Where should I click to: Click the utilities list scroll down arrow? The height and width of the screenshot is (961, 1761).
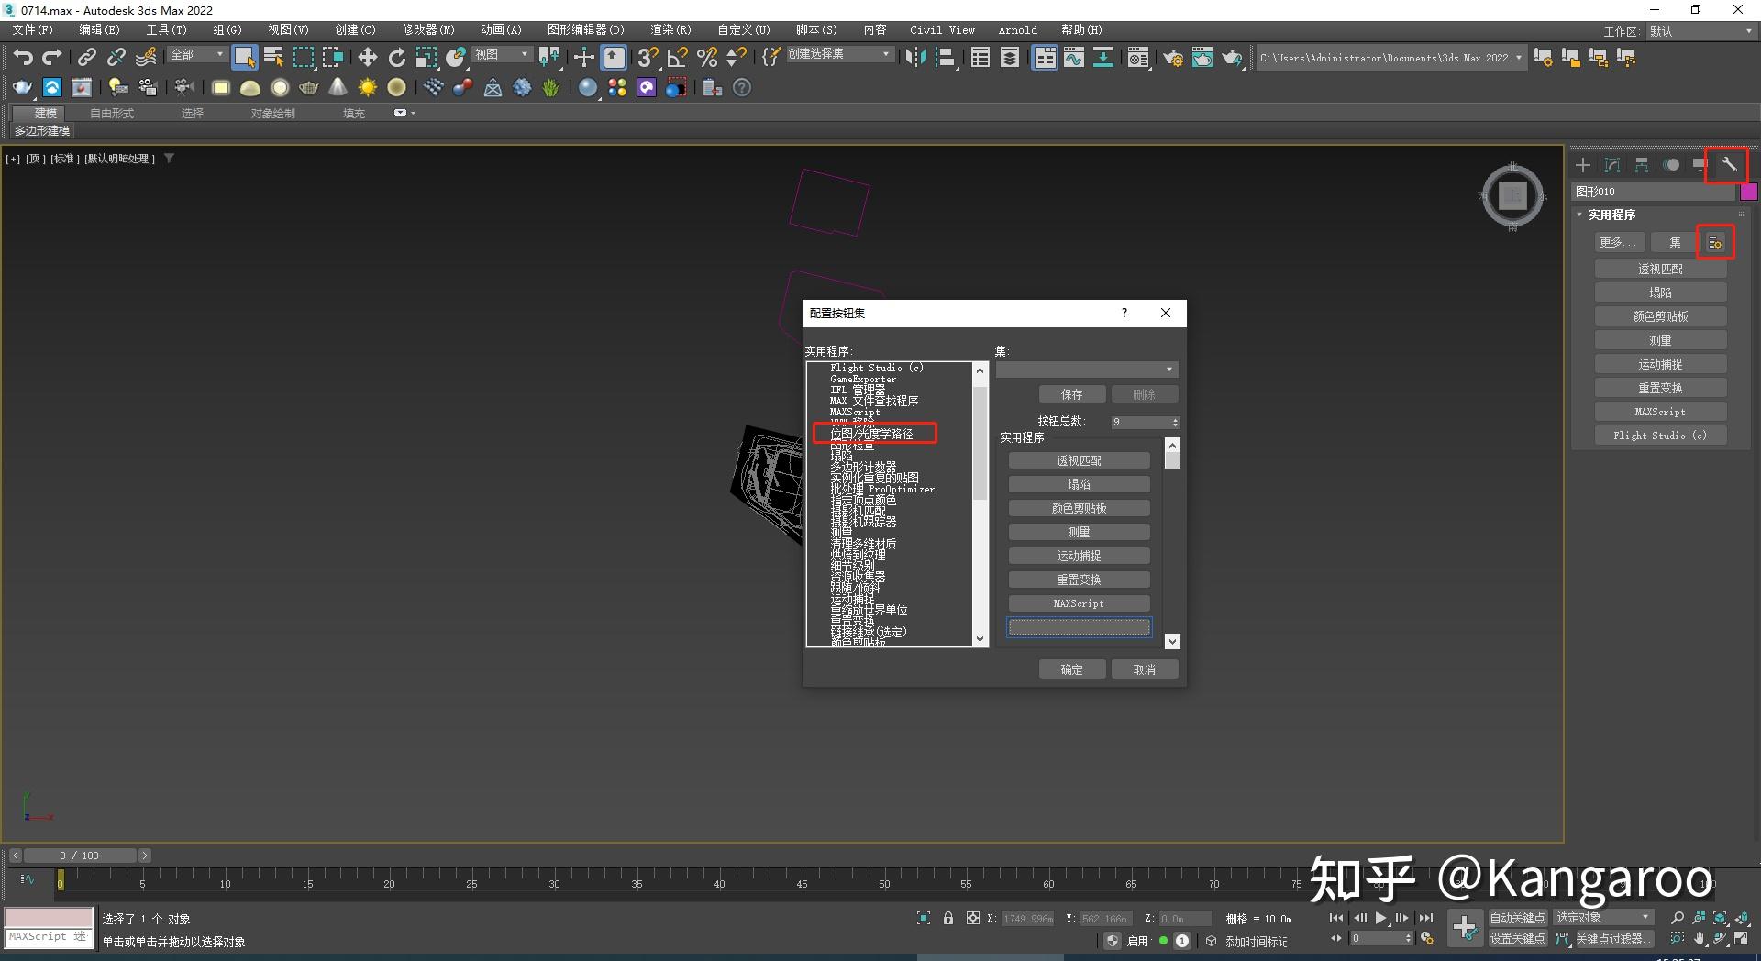980,639
